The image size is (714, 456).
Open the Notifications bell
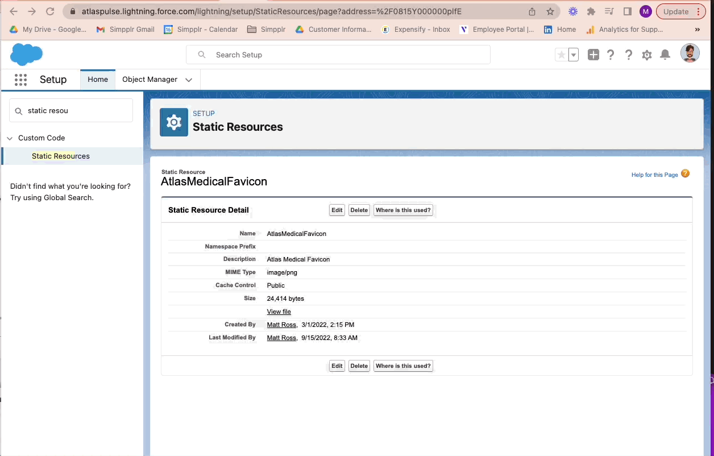[665, 55]
